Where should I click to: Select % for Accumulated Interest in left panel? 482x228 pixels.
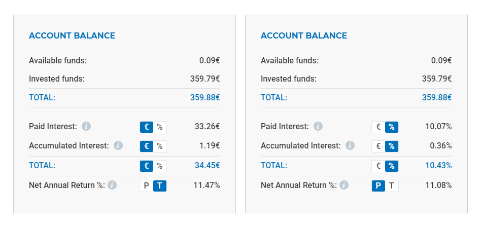click(x=160, y=146)
